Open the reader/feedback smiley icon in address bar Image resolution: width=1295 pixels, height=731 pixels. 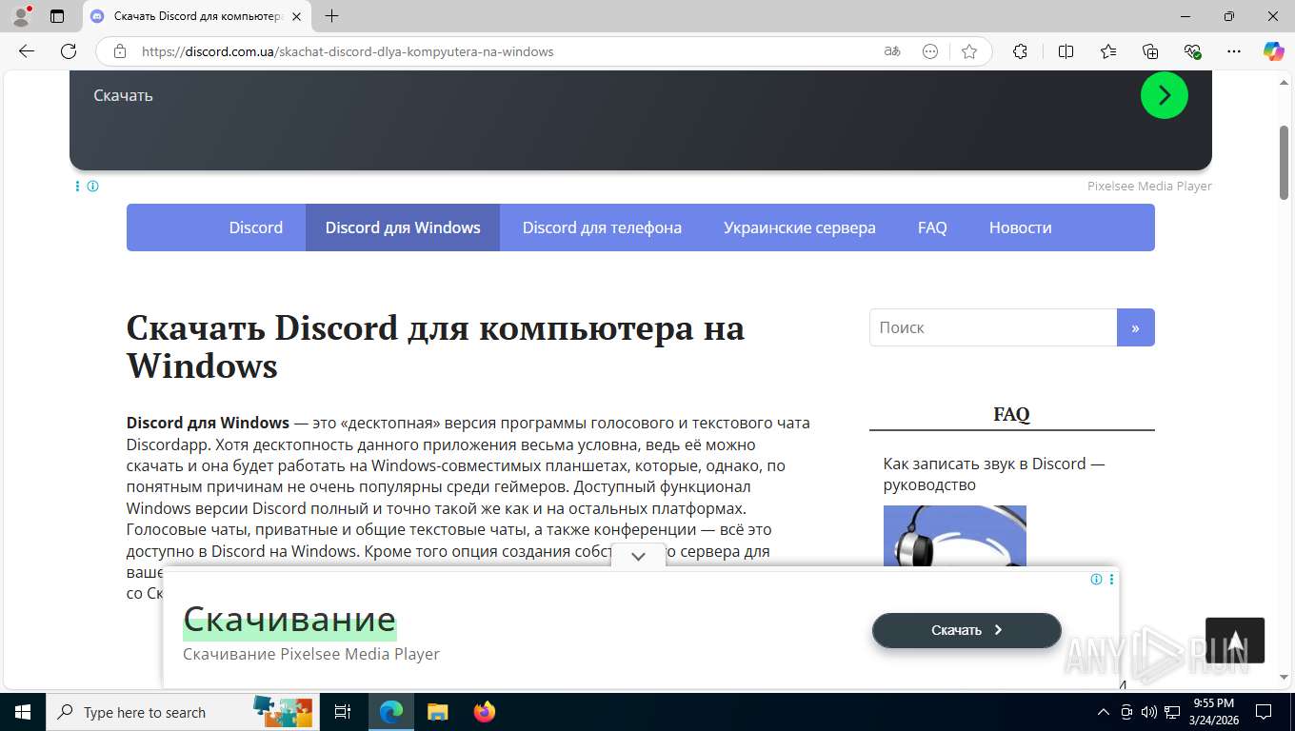point(930,51)
